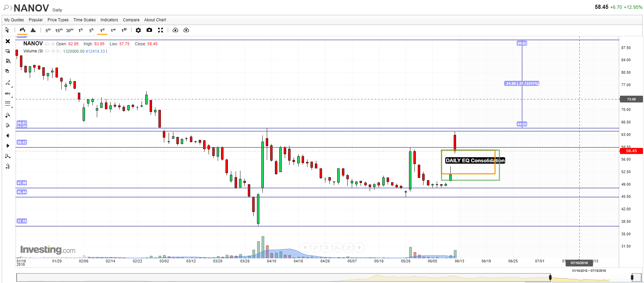
Task: Click the remove all indicators sidebar icon
Action: click(x=8, y=61)
